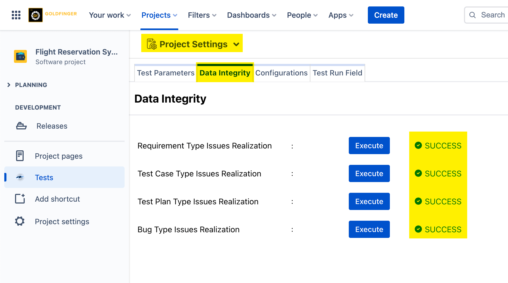Click the Tests sidebar icon
Viewport: 508px width, 283px height.
pos(20,177)
